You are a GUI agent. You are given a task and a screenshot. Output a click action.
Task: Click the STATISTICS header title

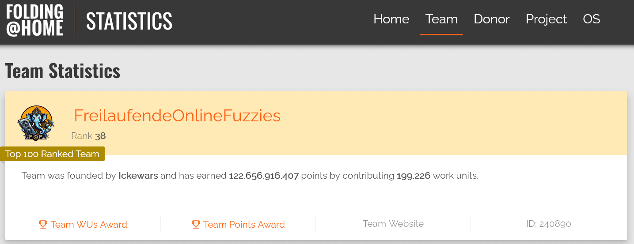tap(129, 21)
